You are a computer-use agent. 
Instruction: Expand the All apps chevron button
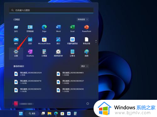coord(83,19)
